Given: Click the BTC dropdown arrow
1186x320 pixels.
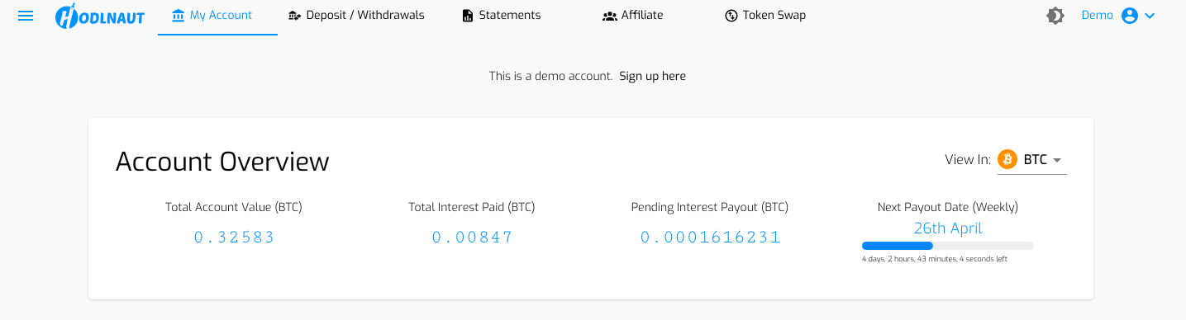Looking at the screenshot, I should 1057,161.
